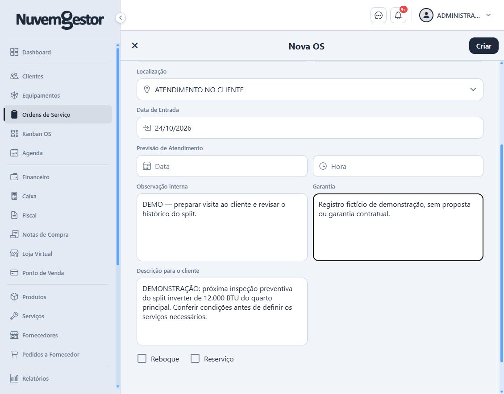
Task: Click the sidebar vertical scrollbar
Action: 118,156
